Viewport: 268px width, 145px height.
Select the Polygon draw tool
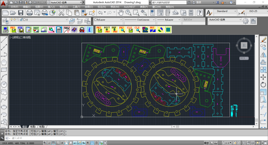[4, 62]
